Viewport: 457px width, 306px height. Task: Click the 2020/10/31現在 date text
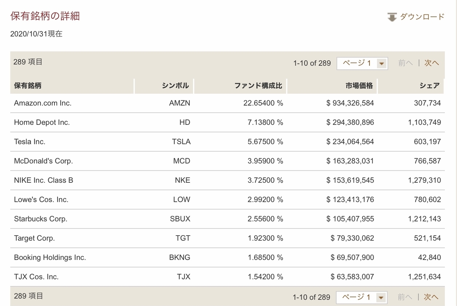point(36,33)
